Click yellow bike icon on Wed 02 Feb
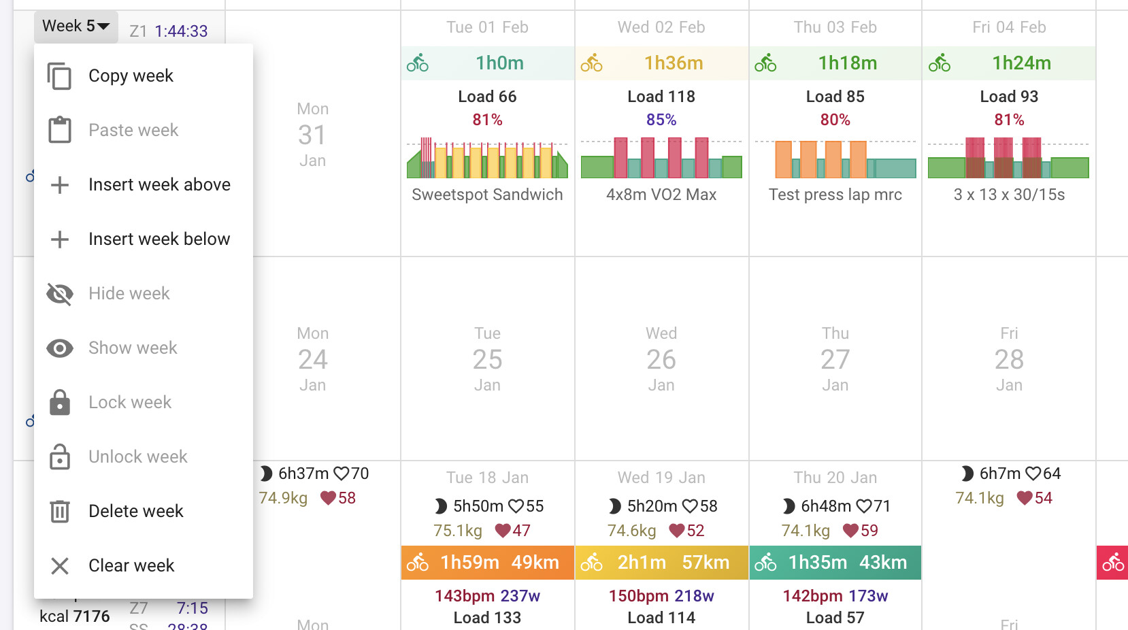1128x630 pixels. point(591,63)
